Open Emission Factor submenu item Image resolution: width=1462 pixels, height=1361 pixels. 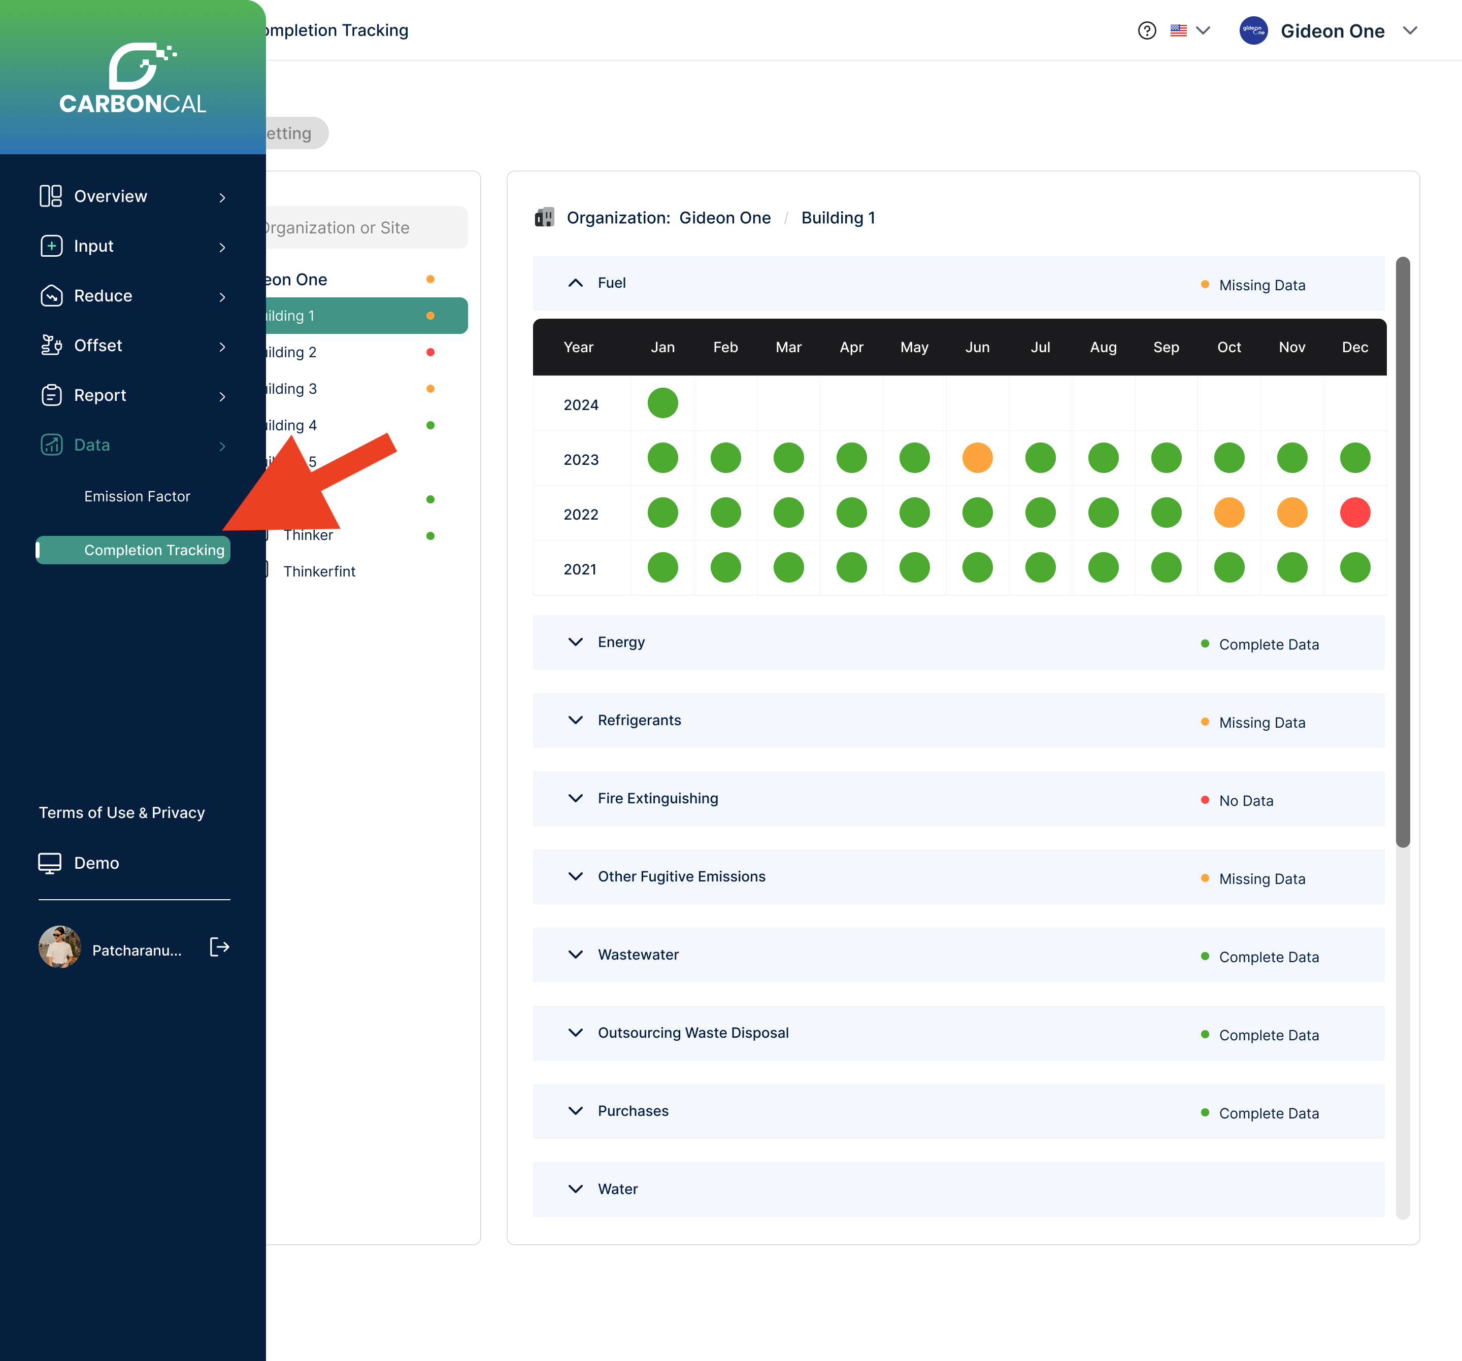(x=137, y=496)
